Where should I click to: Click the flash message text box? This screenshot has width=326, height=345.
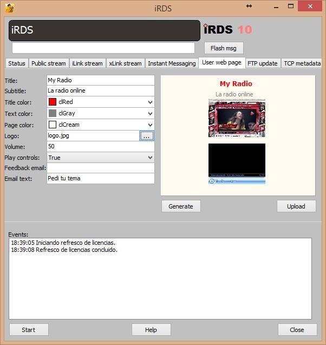pyautogui.click(x=103, y=48)
